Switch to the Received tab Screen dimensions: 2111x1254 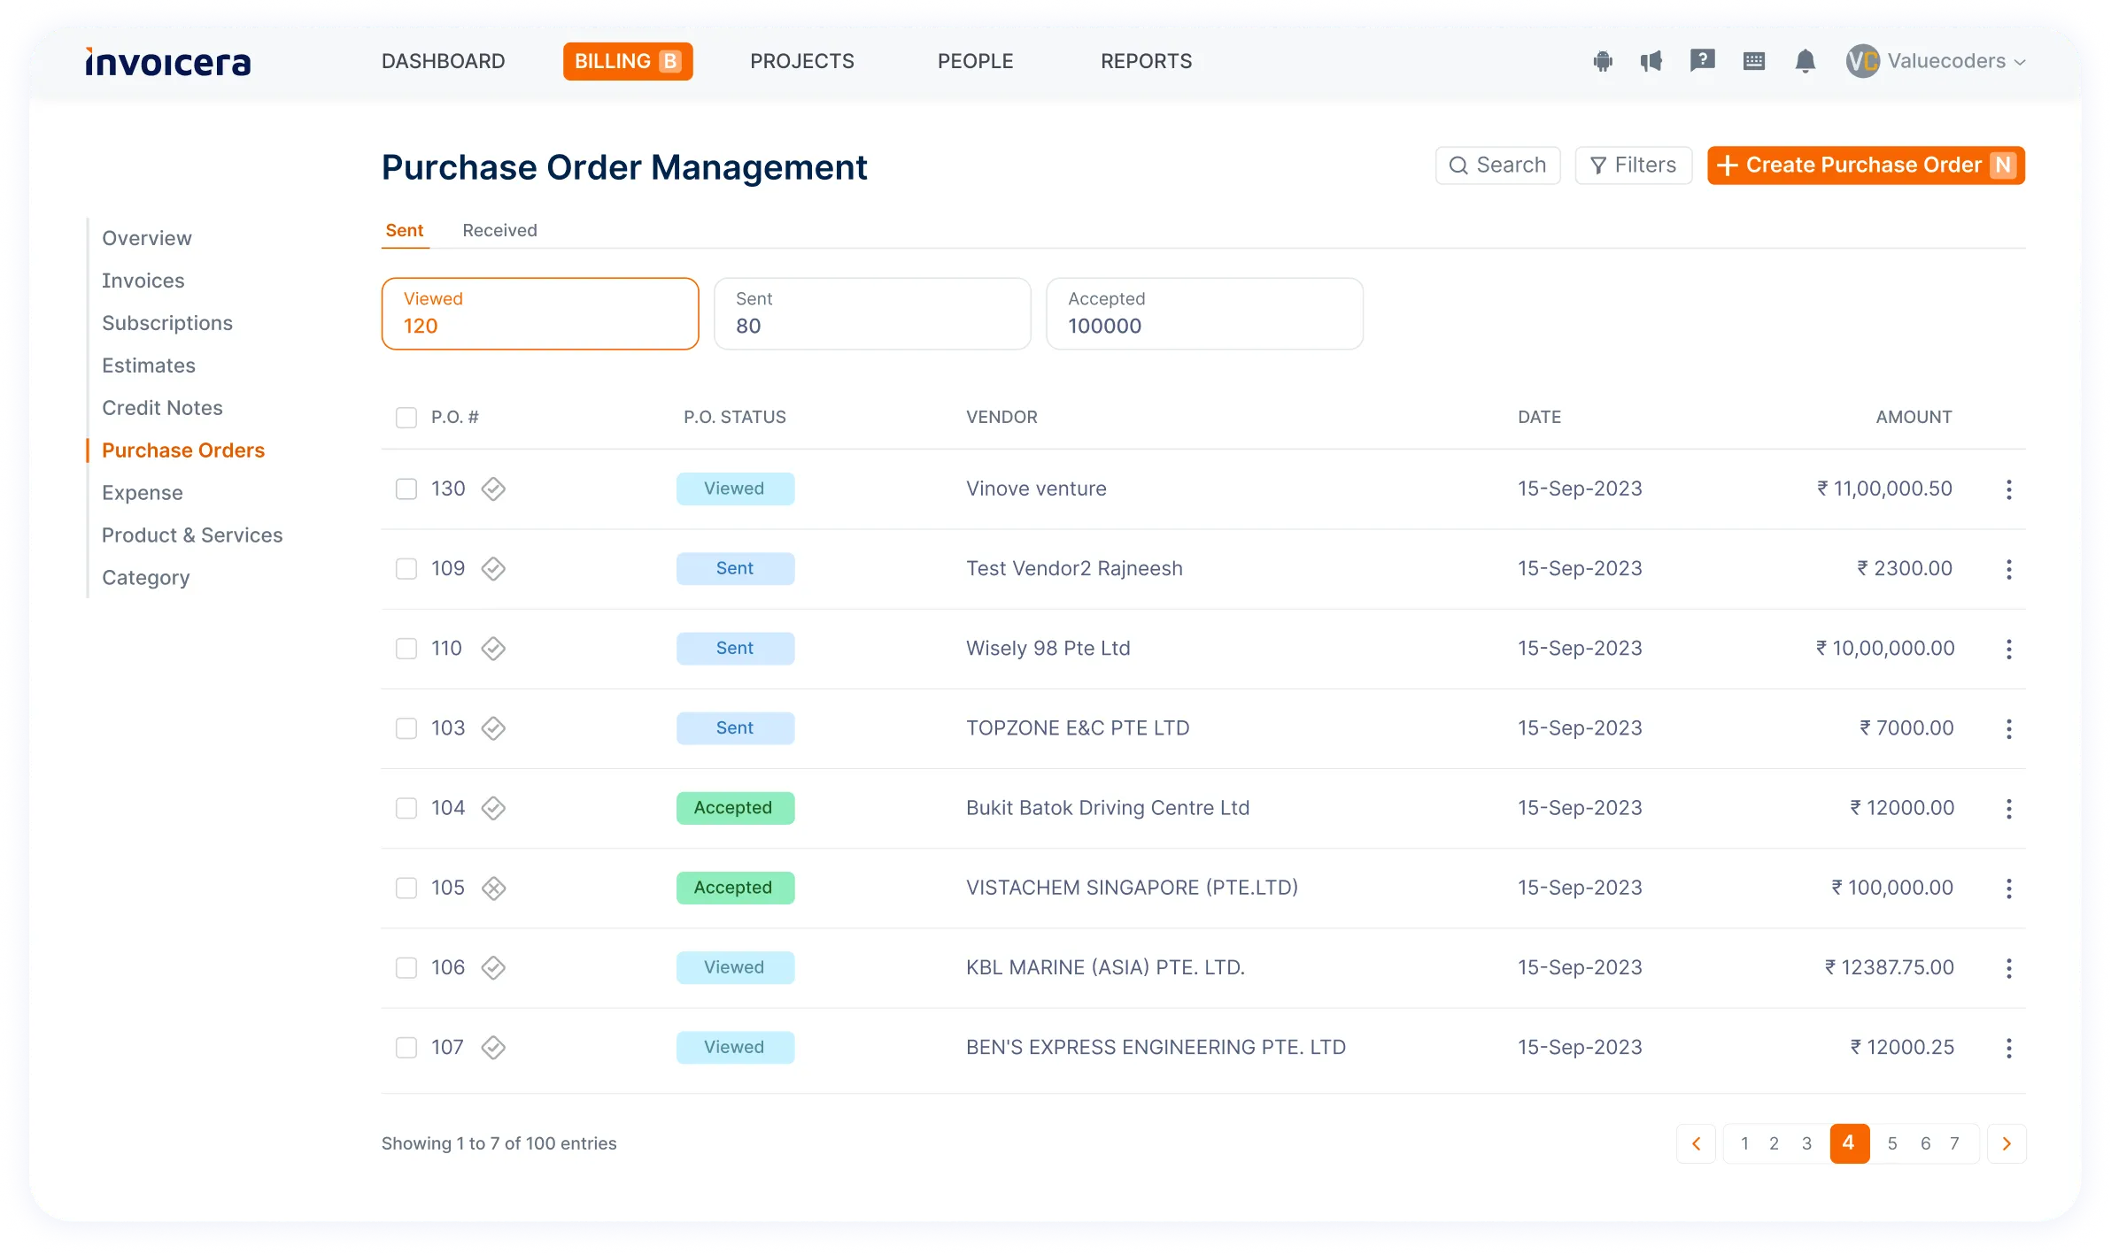(499, 230)
